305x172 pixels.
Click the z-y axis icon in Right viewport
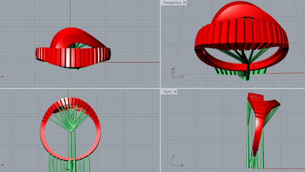(x=175, y=161)
